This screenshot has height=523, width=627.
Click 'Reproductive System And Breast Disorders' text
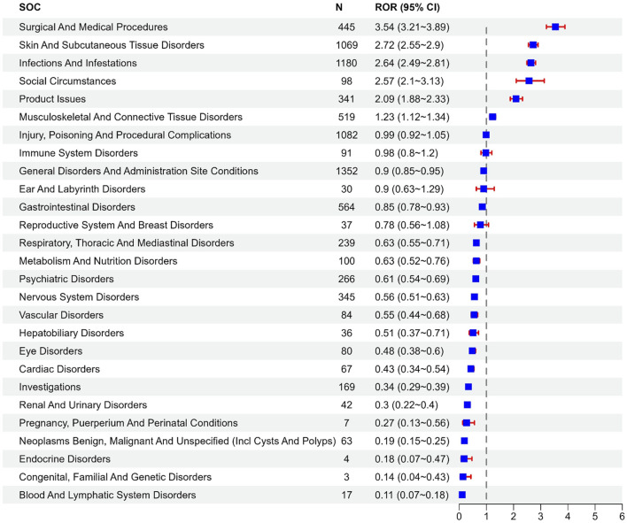coord(116,225)
